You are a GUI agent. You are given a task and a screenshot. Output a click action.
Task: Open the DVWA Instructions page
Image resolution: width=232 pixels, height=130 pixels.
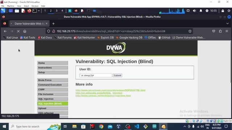[53, 68]
